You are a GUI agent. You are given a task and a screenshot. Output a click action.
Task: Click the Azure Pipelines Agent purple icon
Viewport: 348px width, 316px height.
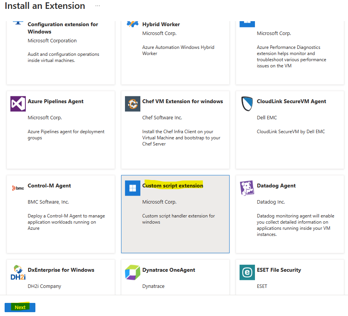click(x=18, y=104)
